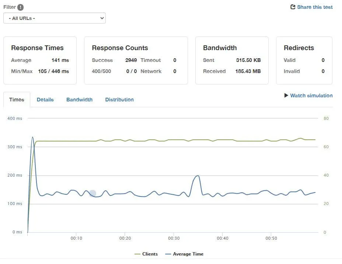Click the 00:20 time axis label

125,238
